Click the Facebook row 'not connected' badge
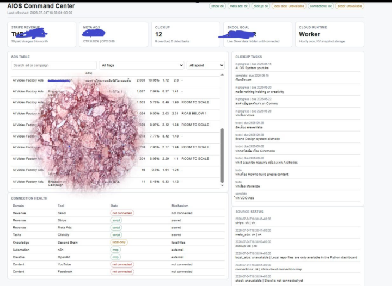Screen dimensions: 392x286 122,271
